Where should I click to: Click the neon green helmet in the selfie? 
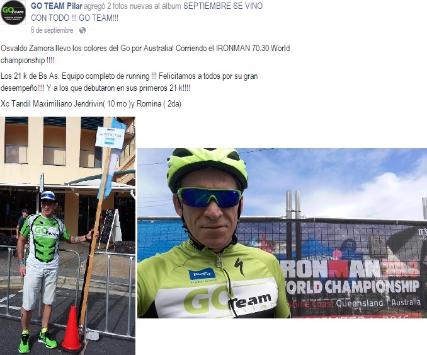(207, 168)
